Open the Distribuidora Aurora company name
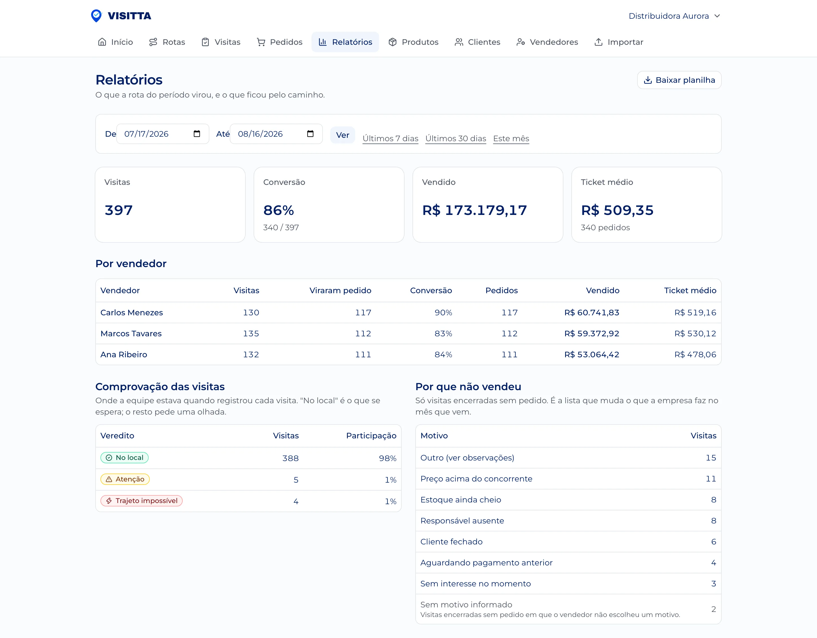Image resolution: width=817 pixels, height=638 pixels. click(x=668, y=16)
